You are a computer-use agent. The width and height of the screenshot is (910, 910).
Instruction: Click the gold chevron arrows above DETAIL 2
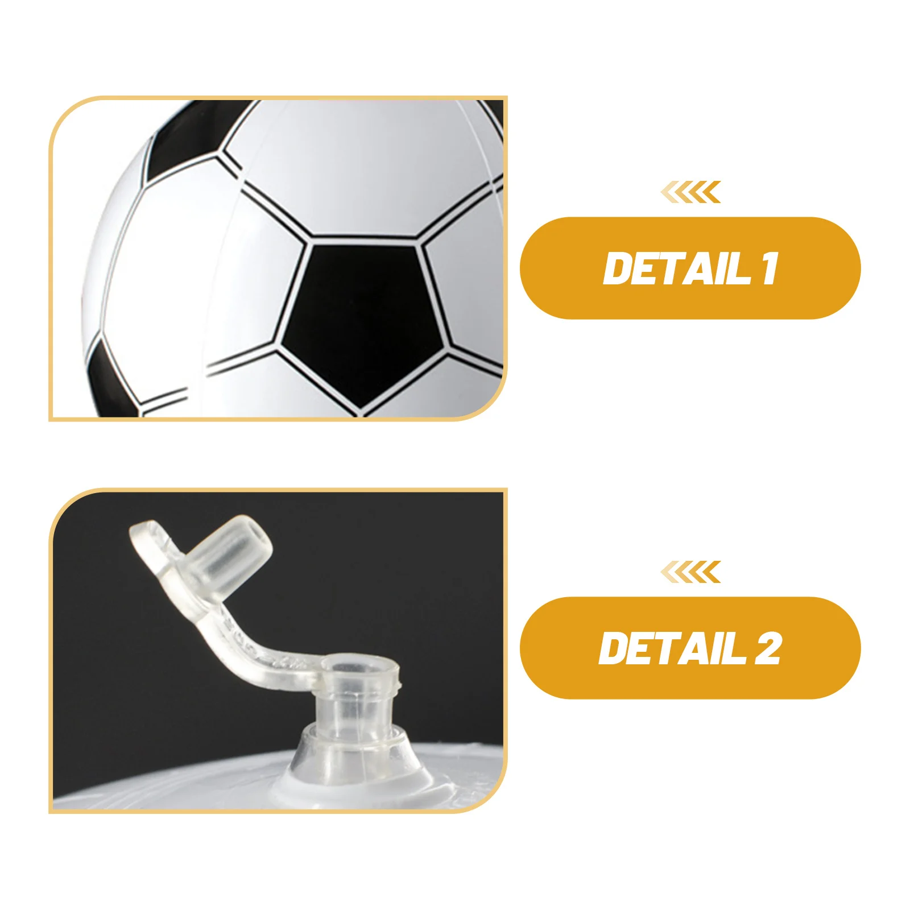coord(690,572)
